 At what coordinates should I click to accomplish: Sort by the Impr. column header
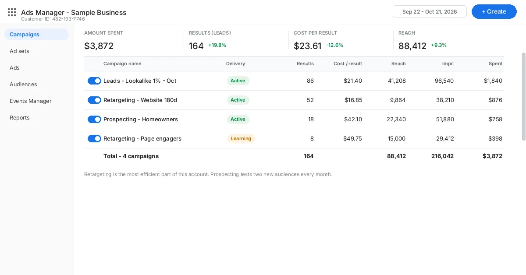[x=448, y=63]
